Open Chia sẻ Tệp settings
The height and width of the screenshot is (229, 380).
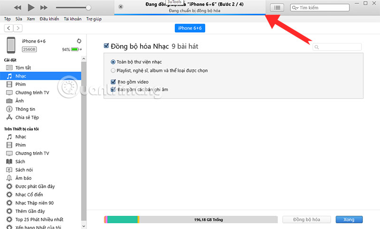[41, 117]
